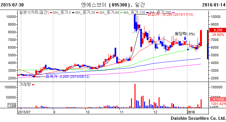Click the Daishin Securities Co. Ltd. credit text
This screenshot has height=122, width=226.
coord(198,118)
